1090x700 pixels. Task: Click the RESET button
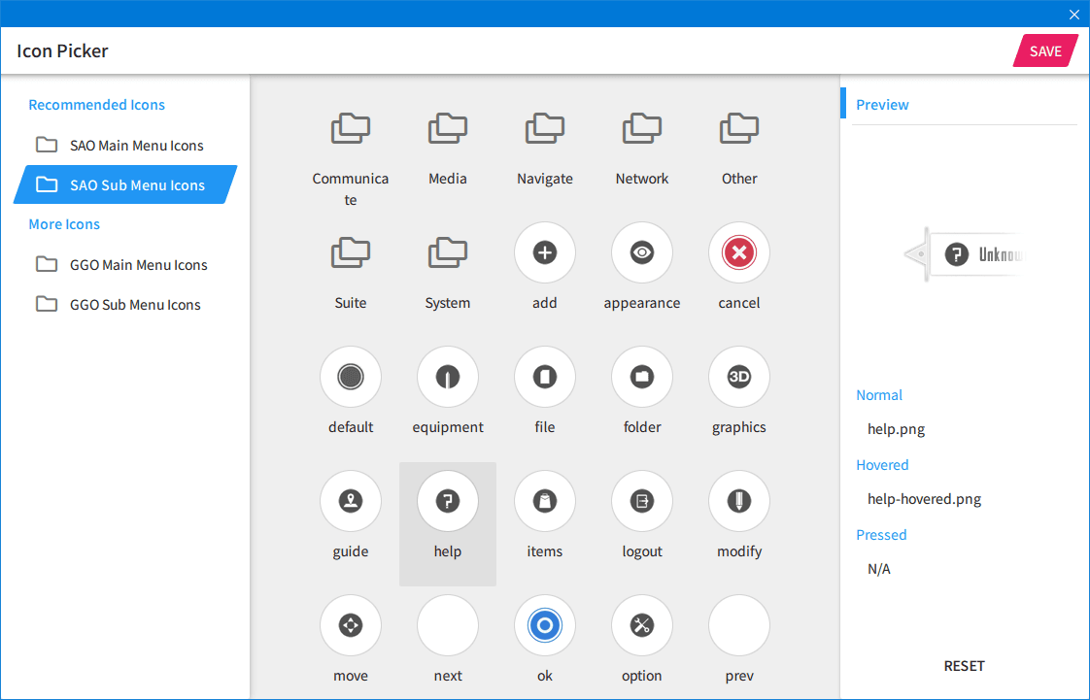coord(964,666)
